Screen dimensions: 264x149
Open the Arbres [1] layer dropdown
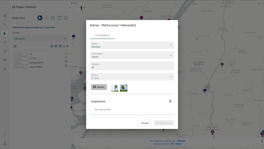[x=40, y=38]
